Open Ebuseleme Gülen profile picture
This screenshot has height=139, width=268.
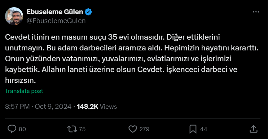click(x=14, y=16)
